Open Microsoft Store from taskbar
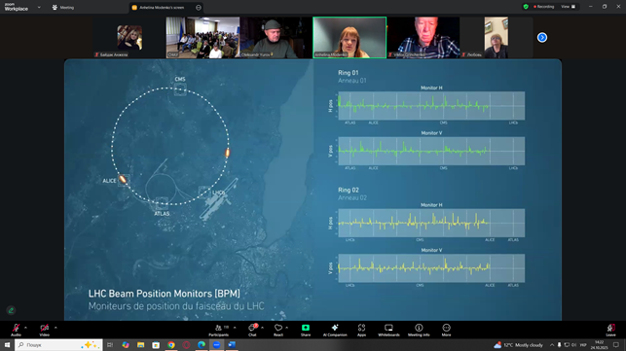Screen dimensions: 626x351 click(156, 344)
